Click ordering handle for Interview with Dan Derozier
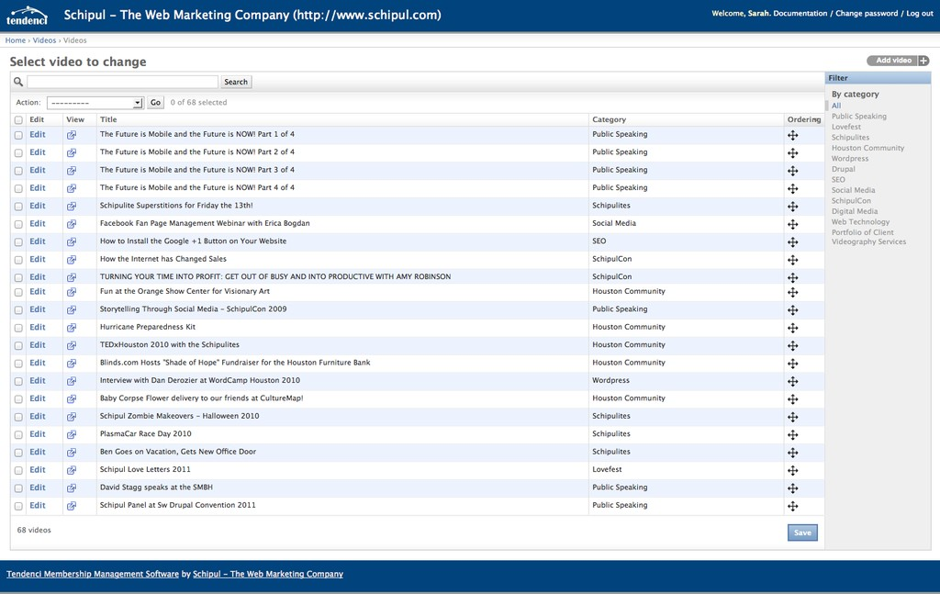 (792, 381)
